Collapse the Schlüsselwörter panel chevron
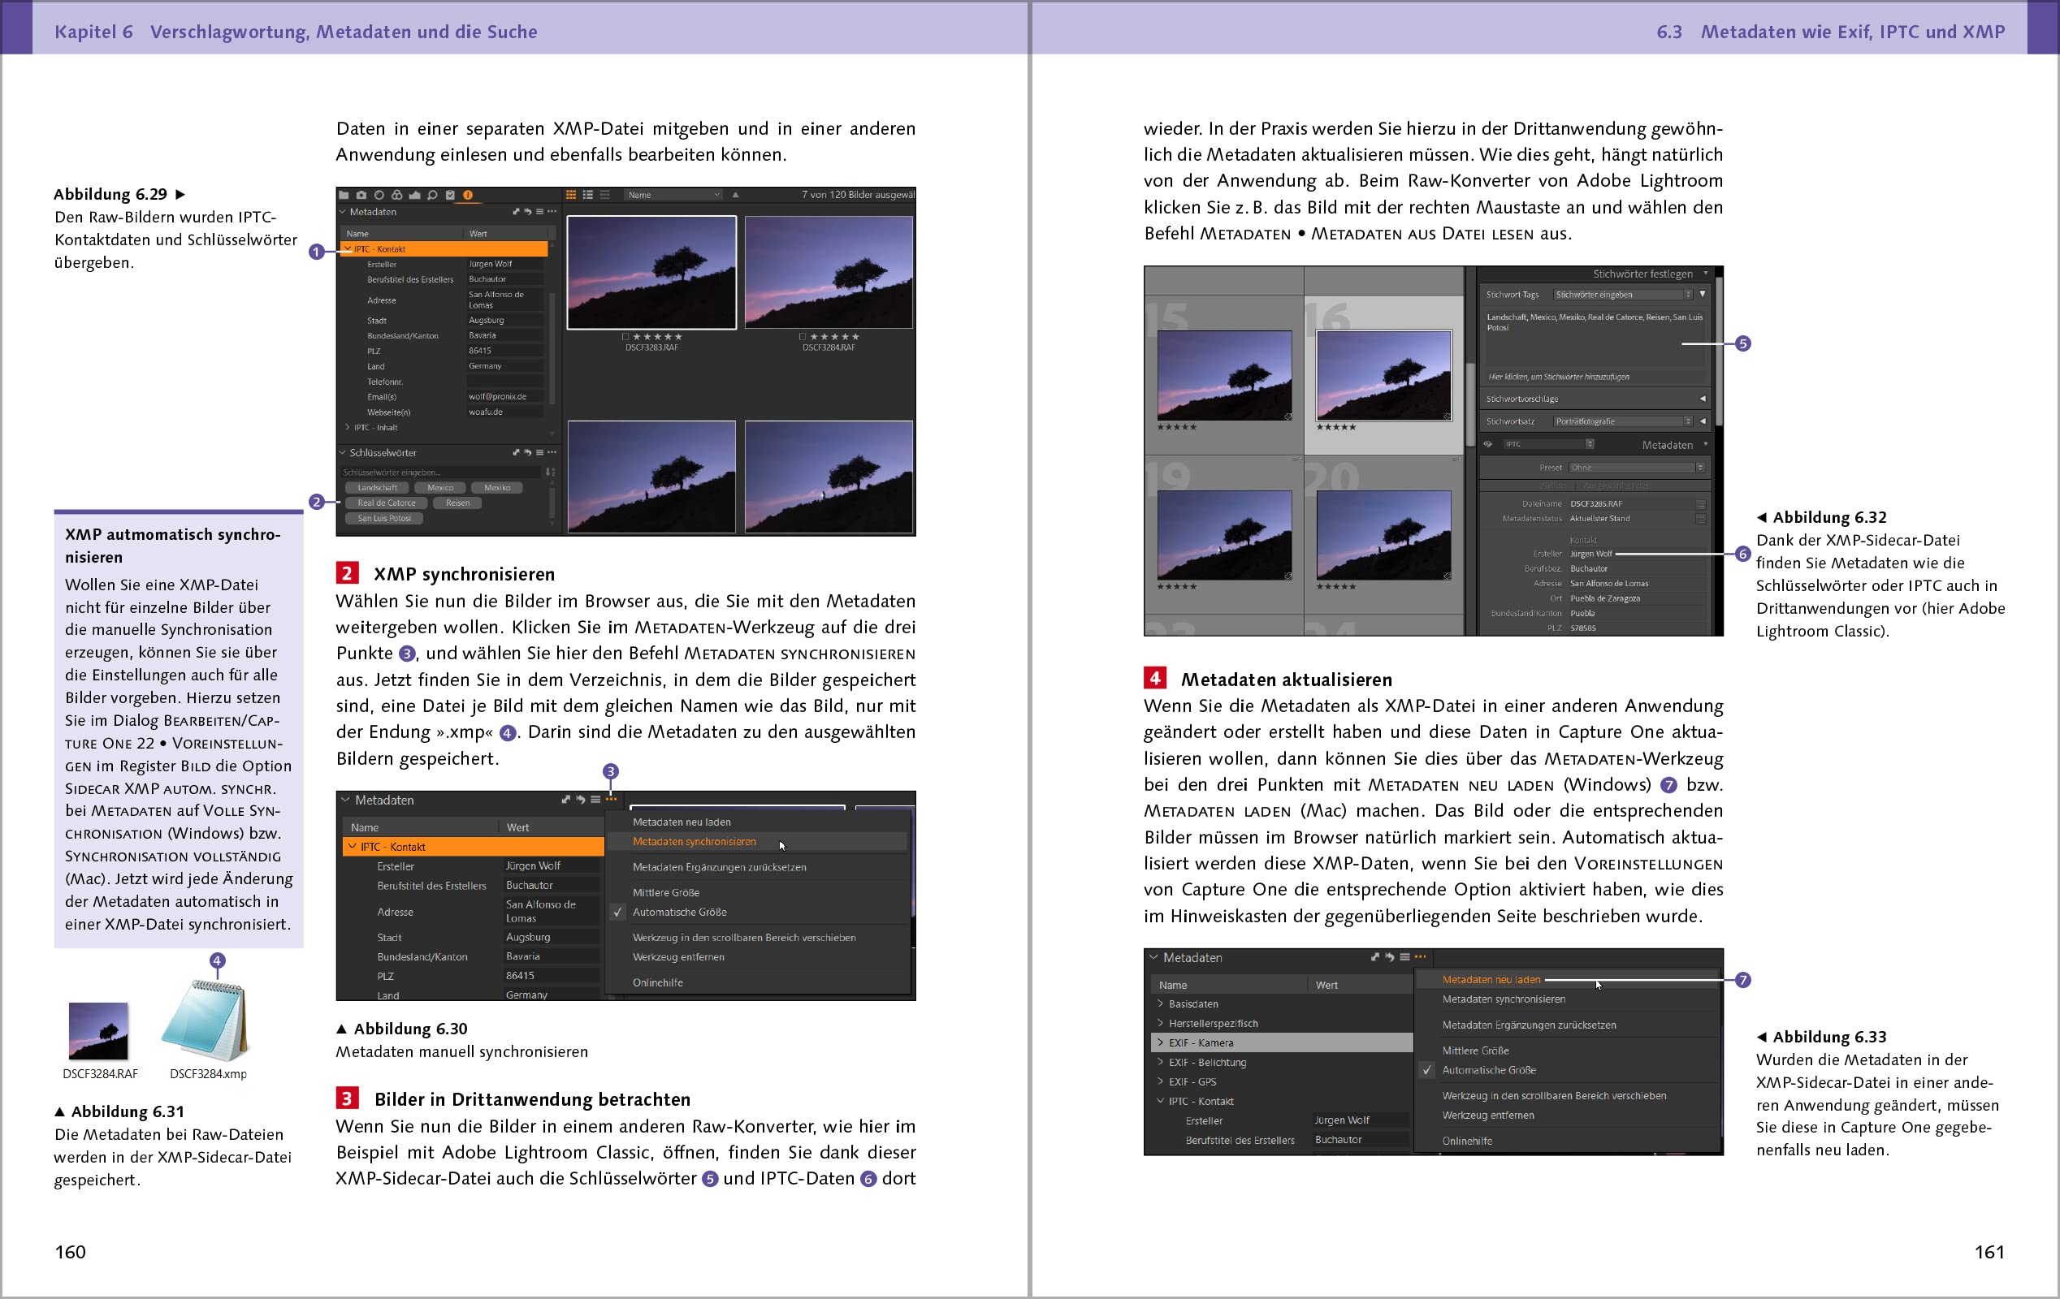2060x1299 pixels. click(x=343, y=452)
